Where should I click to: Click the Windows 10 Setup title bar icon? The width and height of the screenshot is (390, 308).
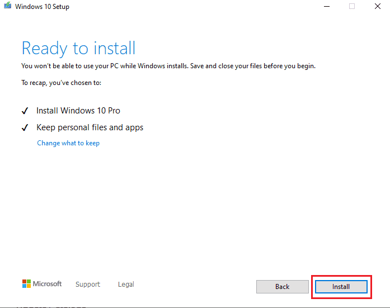[8, 6]
